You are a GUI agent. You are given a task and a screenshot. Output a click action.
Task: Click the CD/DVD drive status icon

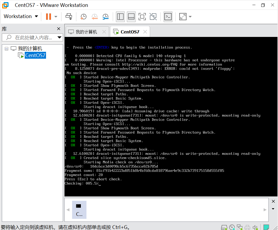232,227
